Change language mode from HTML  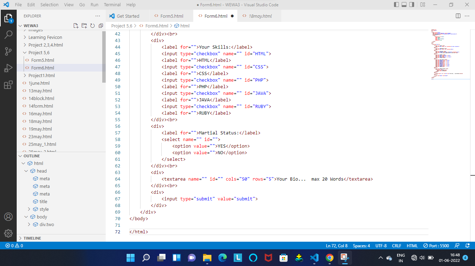tap(412, 246)
